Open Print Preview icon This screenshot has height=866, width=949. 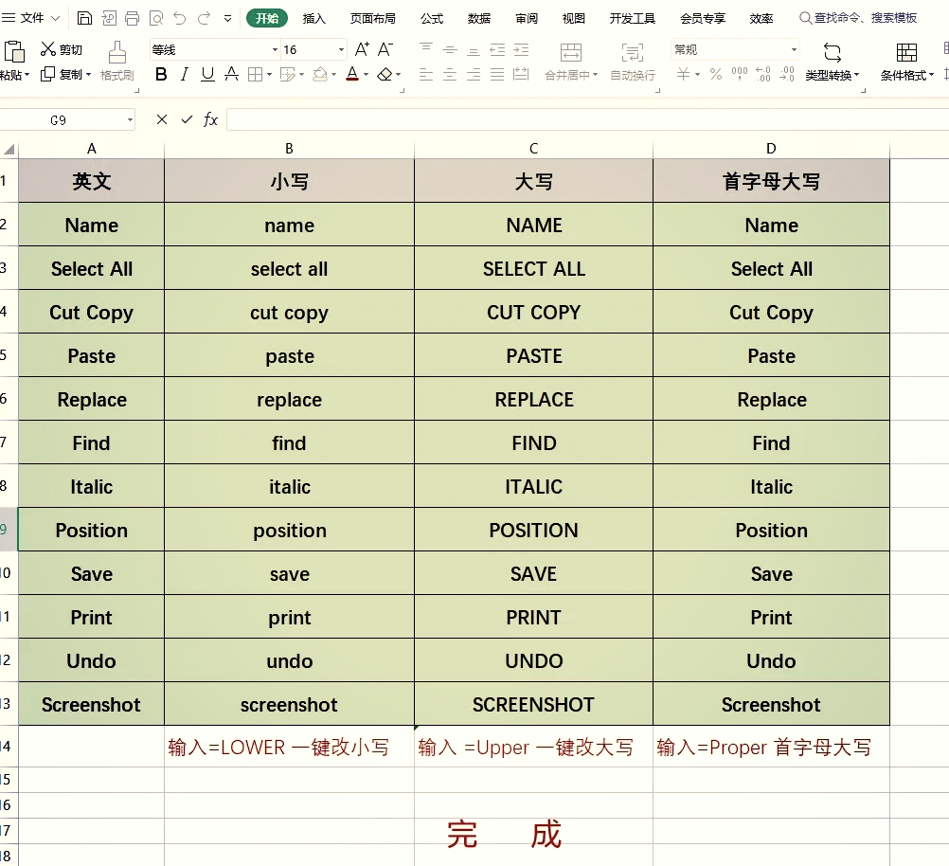click(x=156, y=18)
